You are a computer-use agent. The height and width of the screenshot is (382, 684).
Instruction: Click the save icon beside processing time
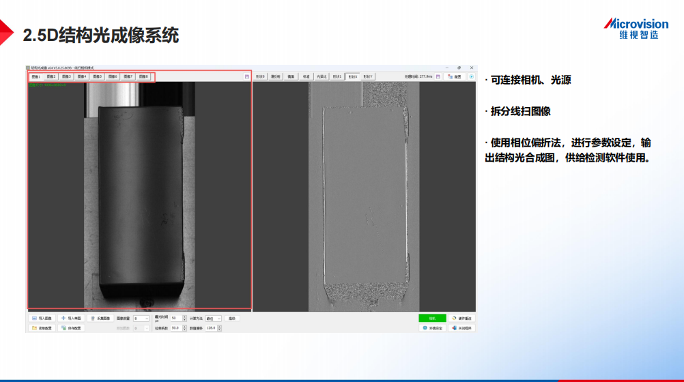(x=438, y=77)
